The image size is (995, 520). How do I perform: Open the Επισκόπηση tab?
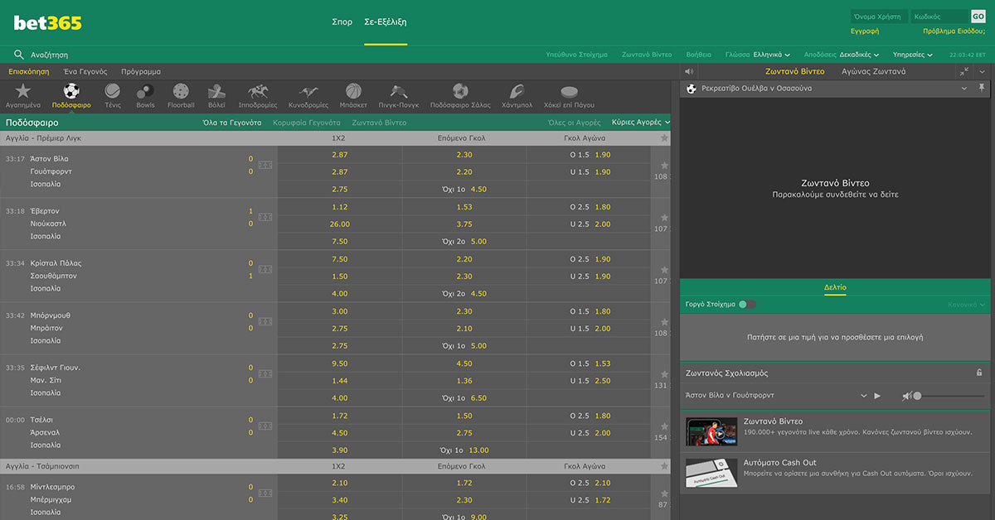(29, 72)
